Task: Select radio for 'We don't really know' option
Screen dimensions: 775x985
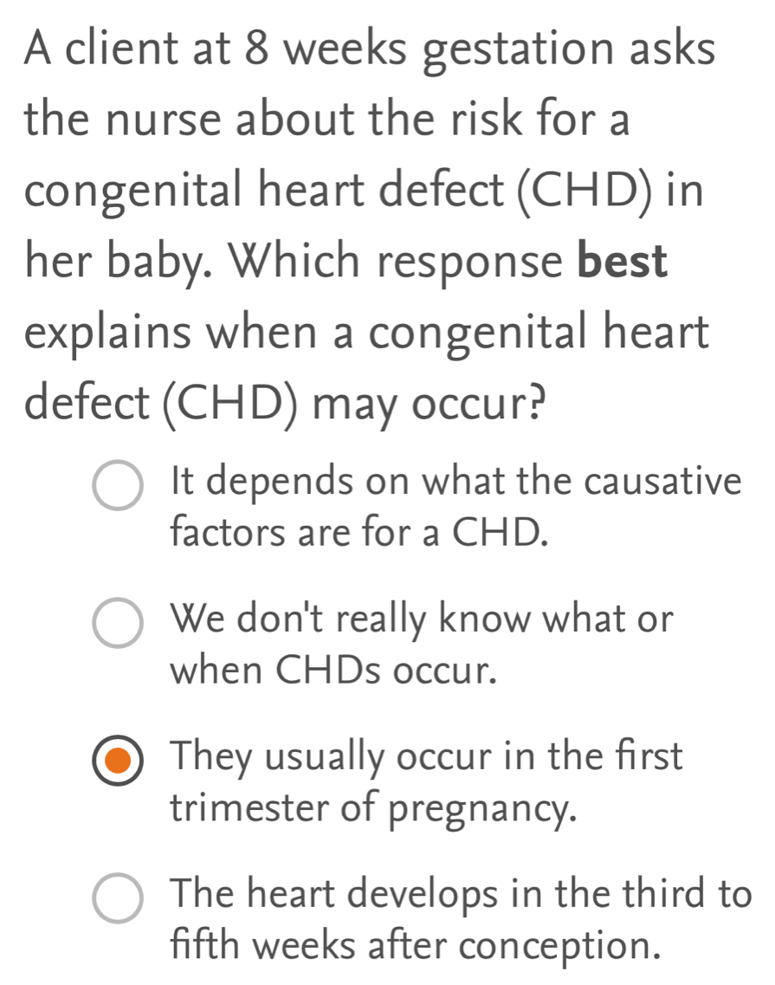Action: (x=117, y=622)
